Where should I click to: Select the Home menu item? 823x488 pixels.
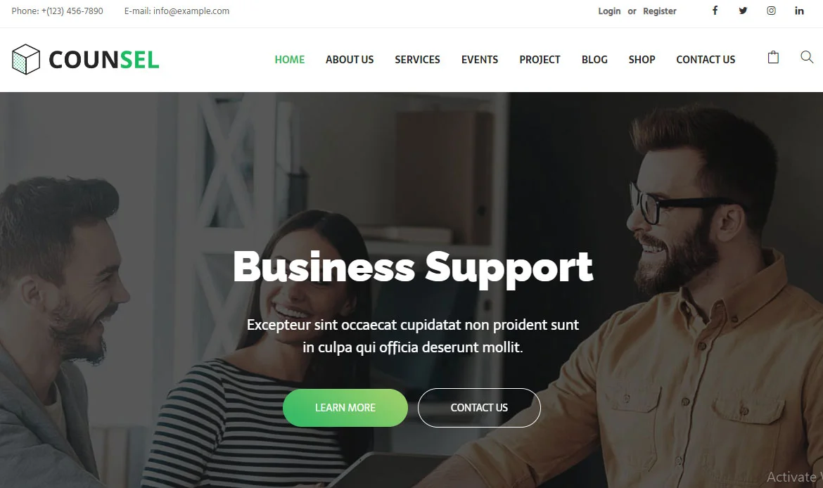(290, 60)
